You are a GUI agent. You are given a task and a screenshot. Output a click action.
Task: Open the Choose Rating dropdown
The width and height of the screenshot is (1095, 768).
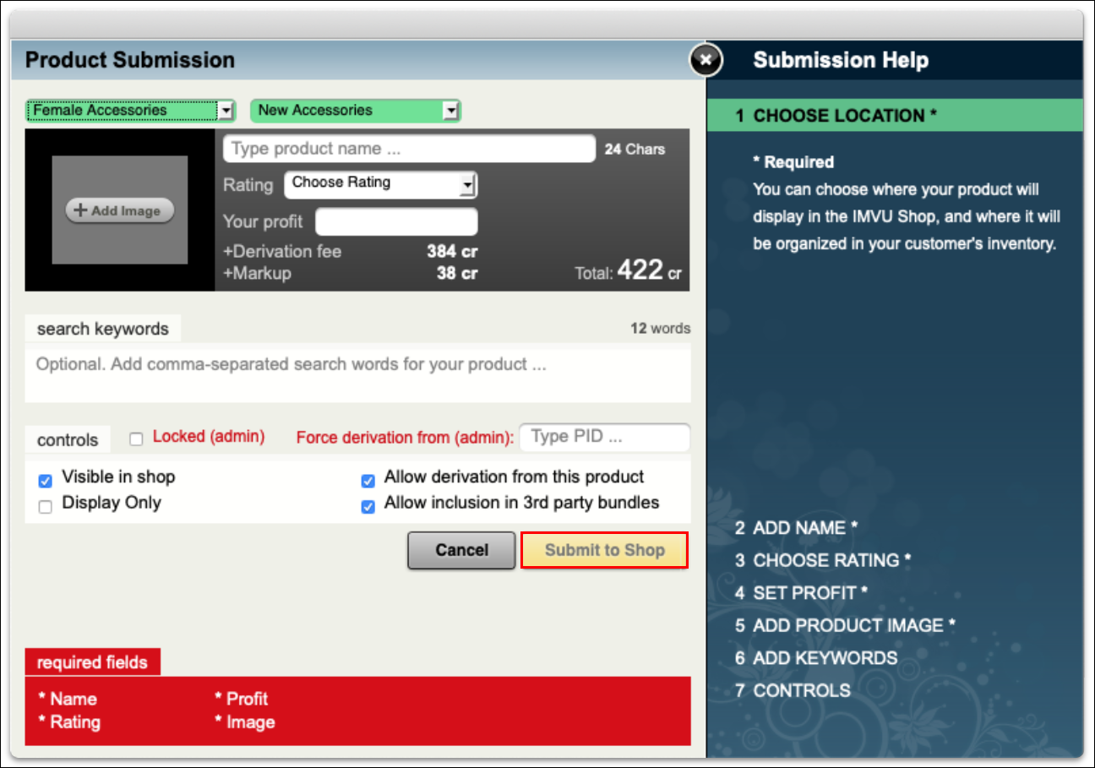(x=381, y=184)
